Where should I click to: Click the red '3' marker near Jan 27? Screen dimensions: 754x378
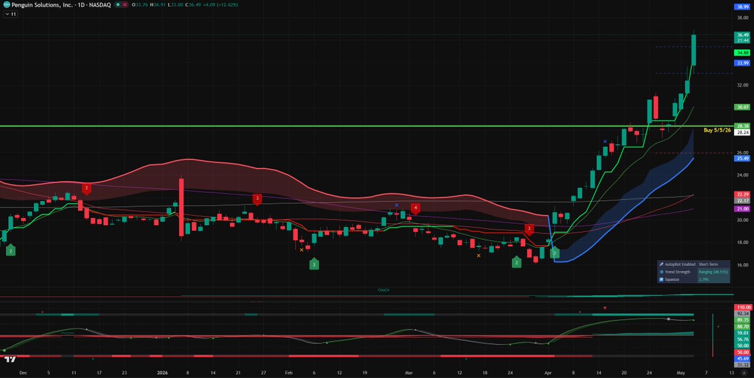pyautogui.click(x=256, y=199)
